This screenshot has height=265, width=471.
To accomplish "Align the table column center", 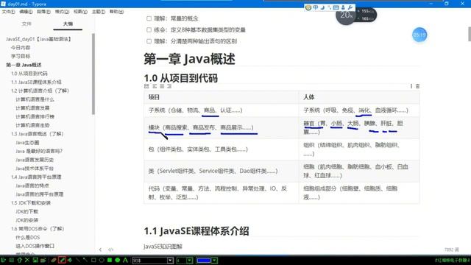I will 162,86.
